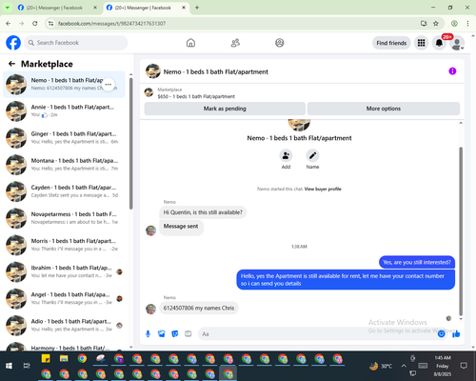The image size is (476, 381).
Task: Open the Facebook menu grid icon
Action: point(421,43)
